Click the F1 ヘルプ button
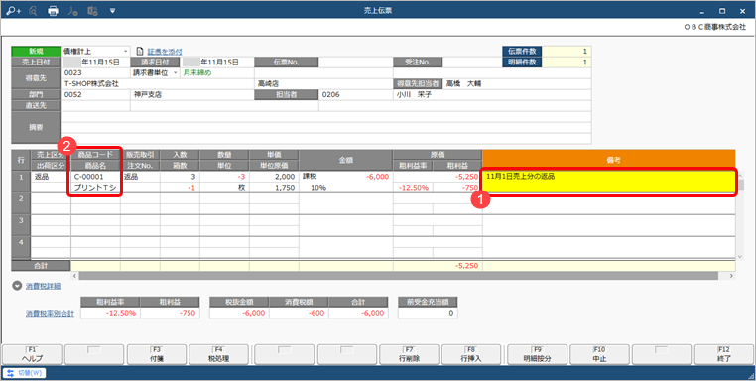 pyautogui.click(x=32, y=354)
